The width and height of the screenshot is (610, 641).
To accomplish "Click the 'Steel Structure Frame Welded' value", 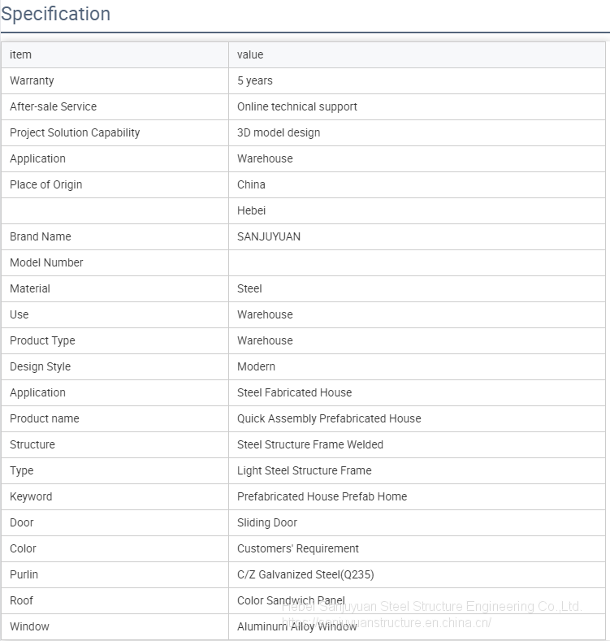I will [310, 444].
